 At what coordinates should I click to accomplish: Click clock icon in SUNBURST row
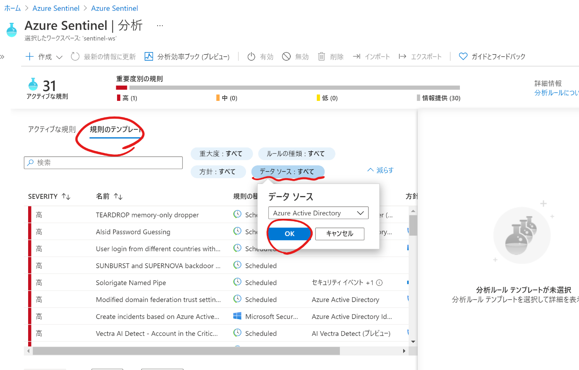click(x=237, y=265)
